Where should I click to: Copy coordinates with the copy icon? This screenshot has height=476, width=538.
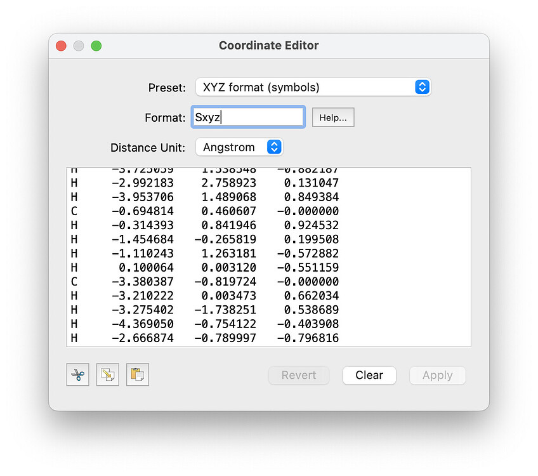point(107,374)
